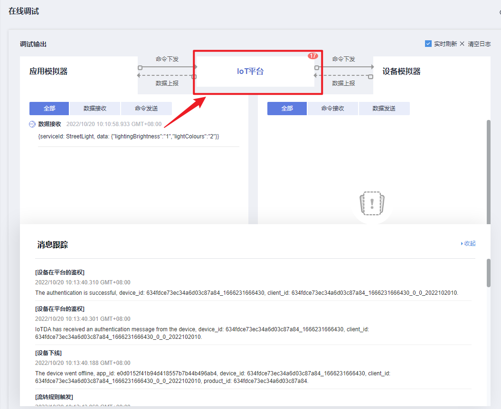Click the [流转规则触发] entry title

pos(54,397)
